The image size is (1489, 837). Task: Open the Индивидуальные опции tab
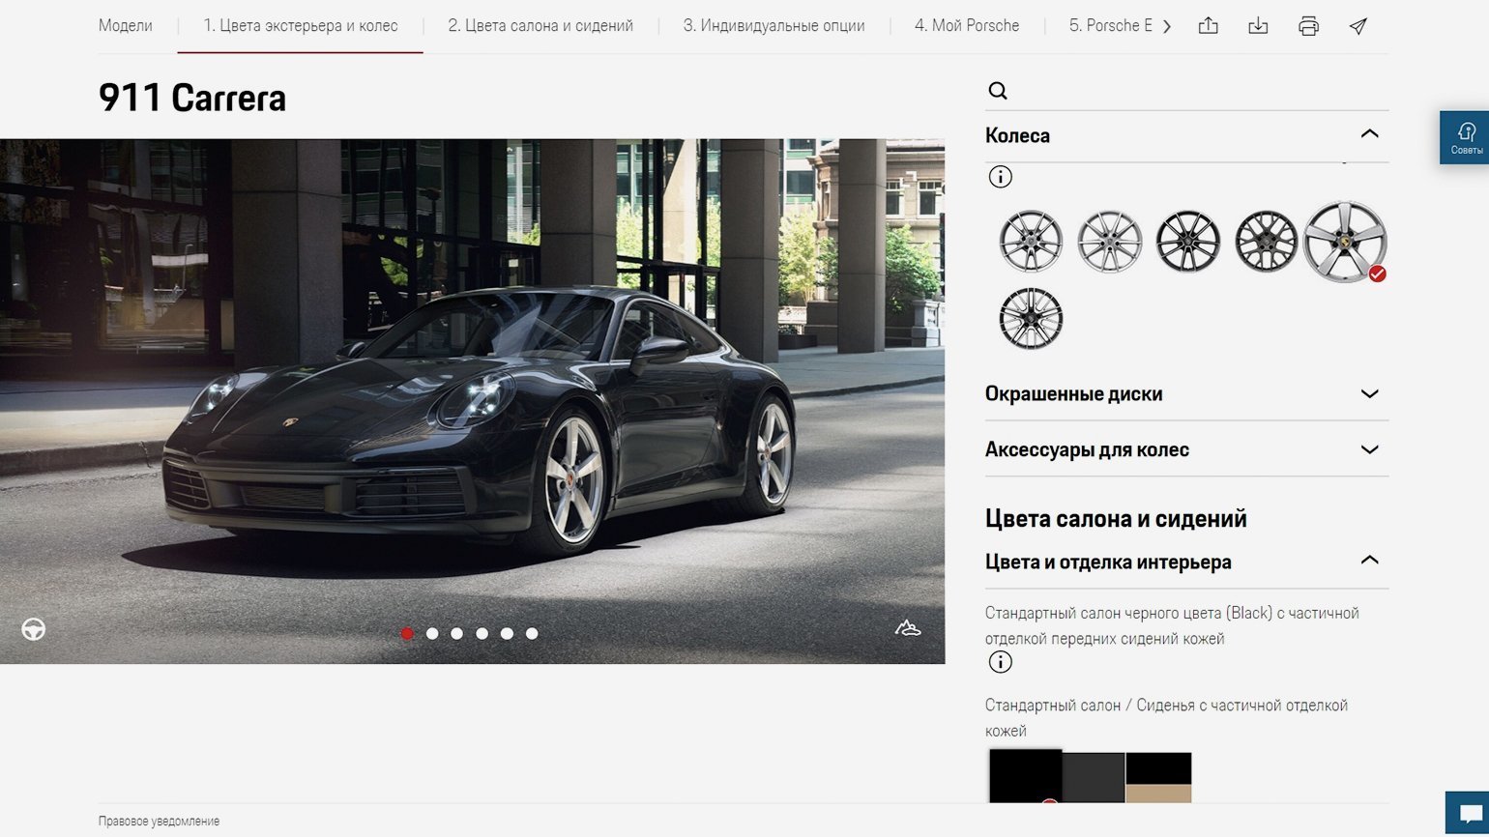pyautogui.click(x=774, y=26)
